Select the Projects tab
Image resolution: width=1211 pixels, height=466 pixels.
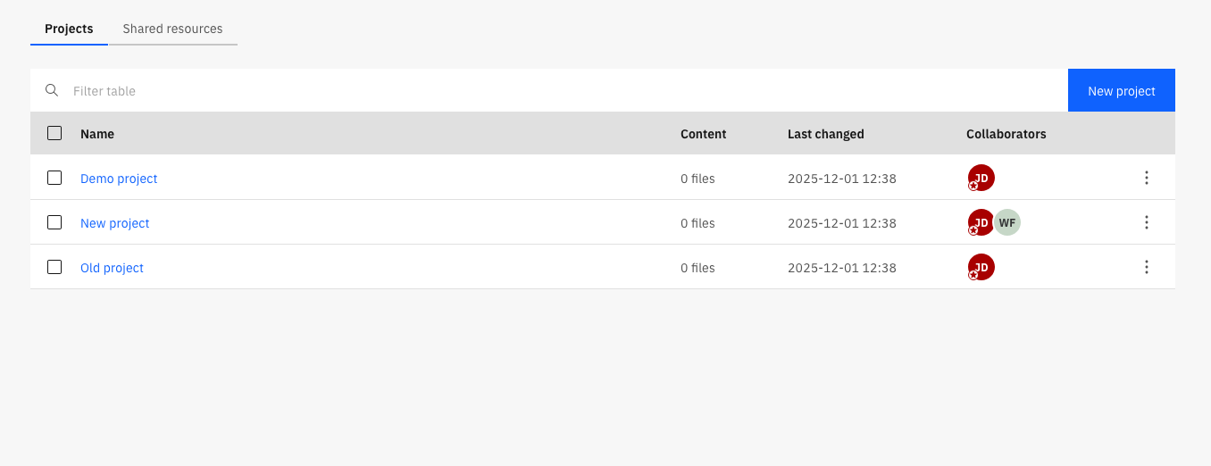[x=69, y=29]
